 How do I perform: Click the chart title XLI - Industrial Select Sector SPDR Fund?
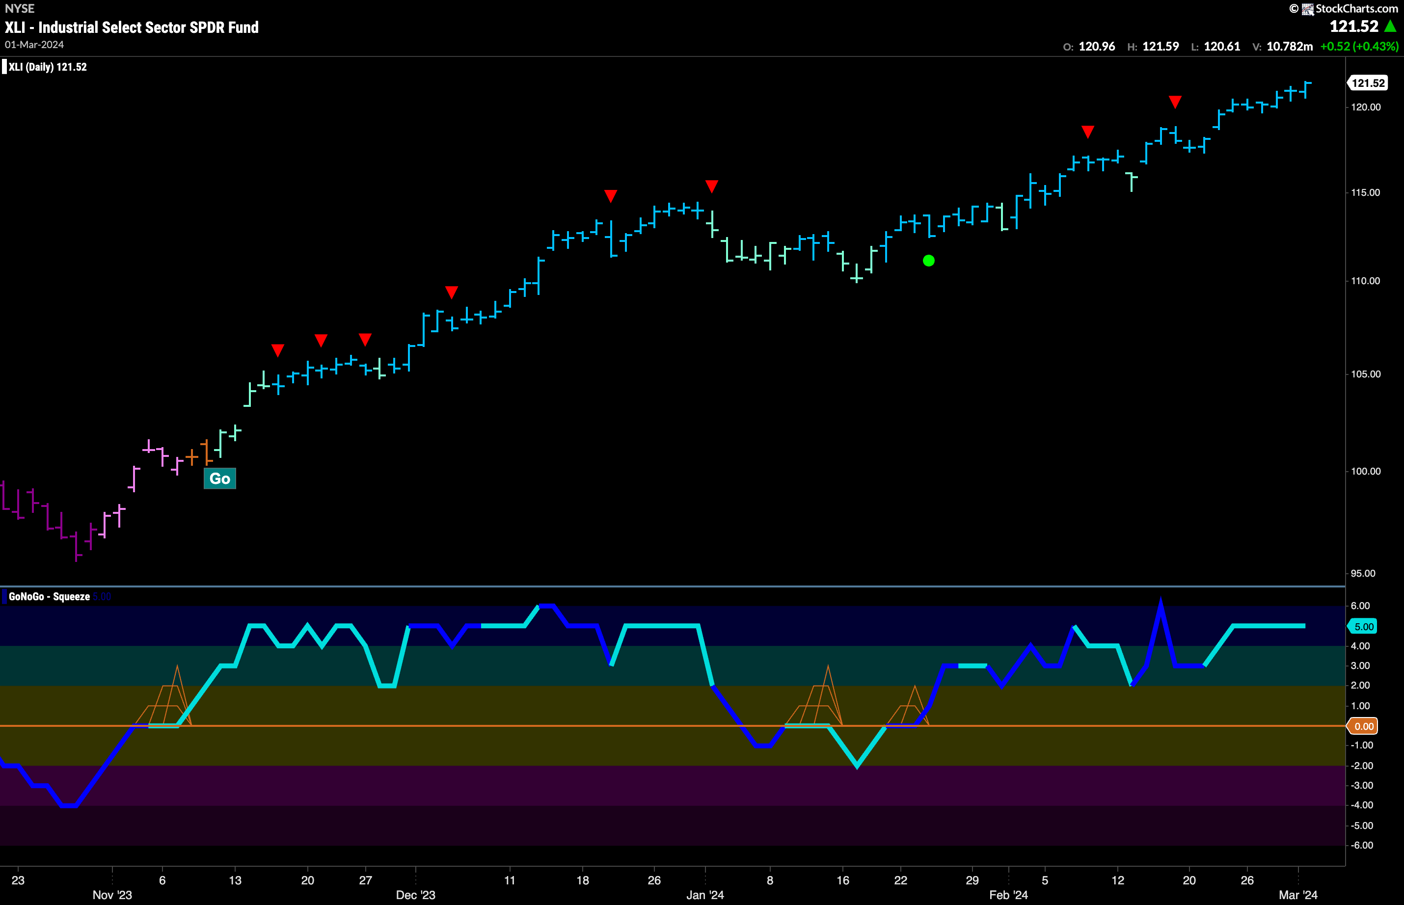(132, 27)
